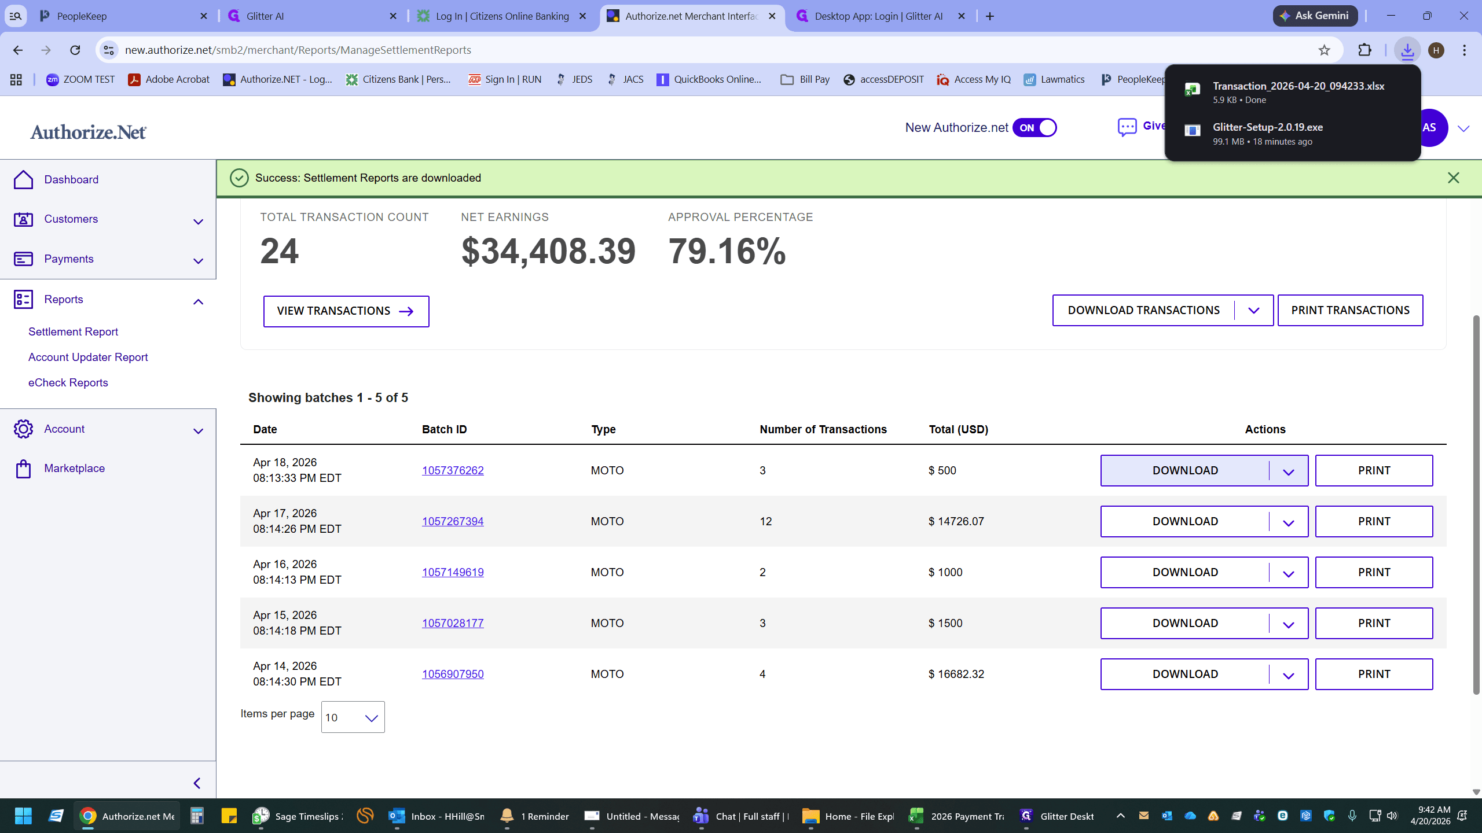Click the Account gear icon

(x=23, y=429)
